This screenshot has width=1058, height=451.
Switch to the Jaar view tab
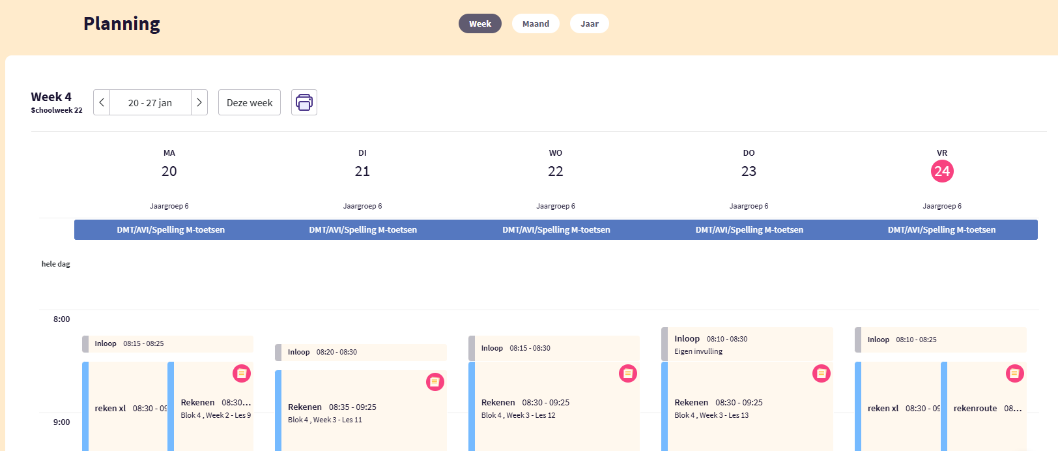point(590,23)
